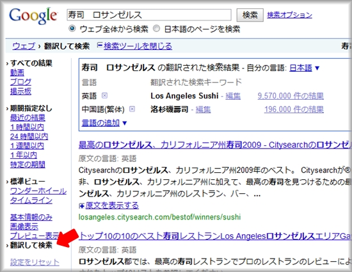Filter results by ブログ
Image resolution: width=352 pixels, height=272 pixels.
[x=20, y=82]
